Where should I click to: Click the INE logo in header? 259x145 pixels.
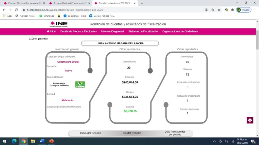tap(59, 24)
